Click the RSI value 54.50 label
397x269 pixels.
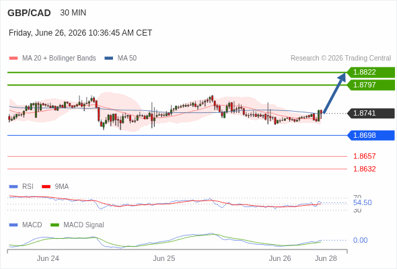point(362,202)
